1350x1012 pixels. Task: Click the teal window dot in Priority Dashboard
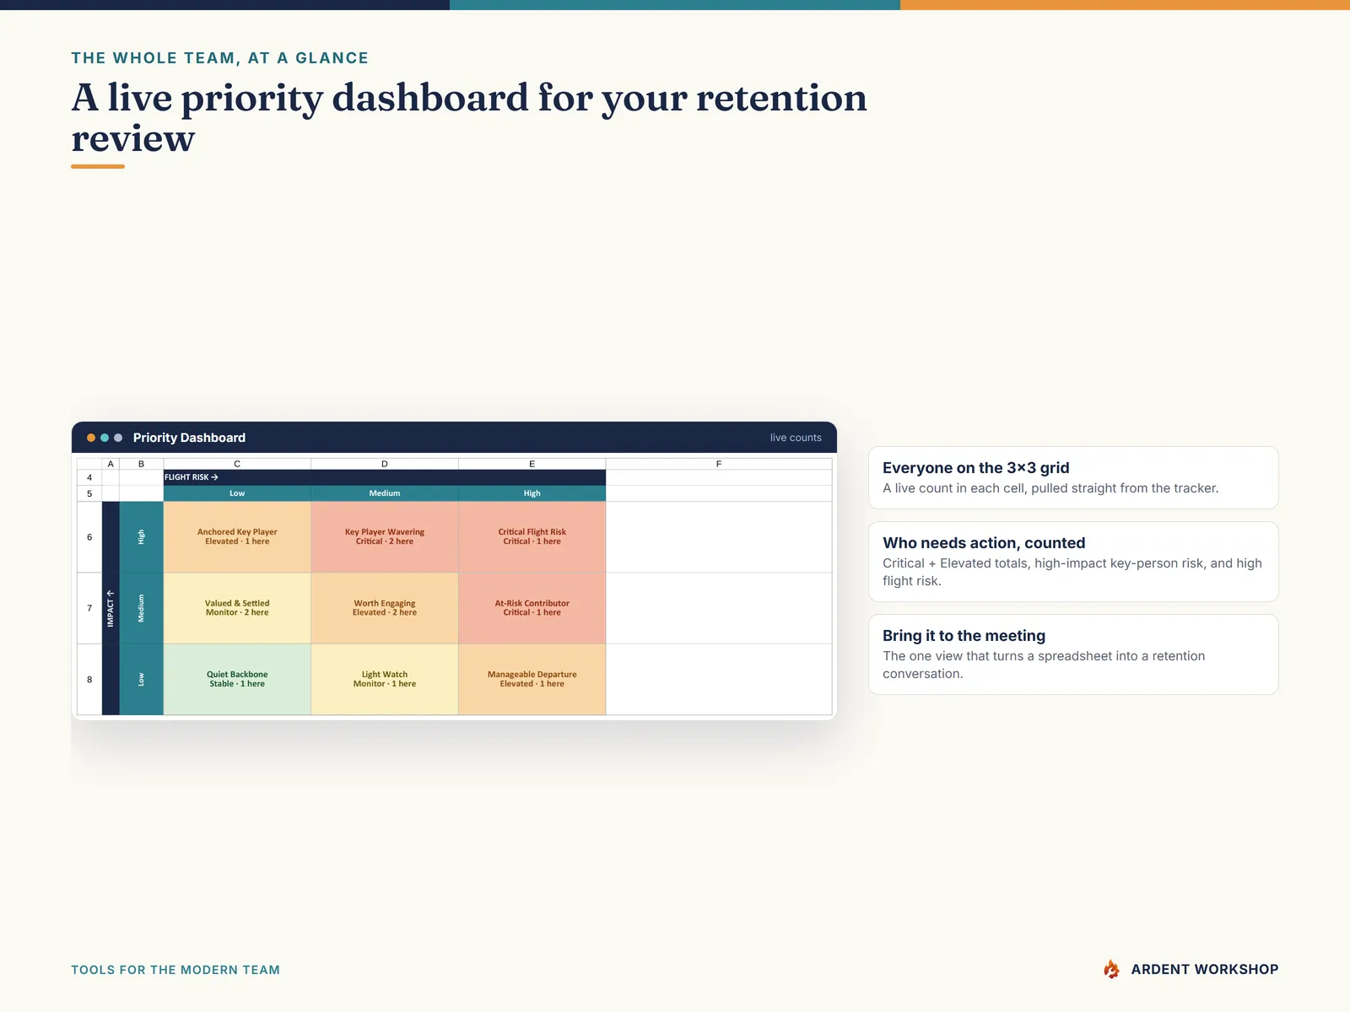point(105,438)
